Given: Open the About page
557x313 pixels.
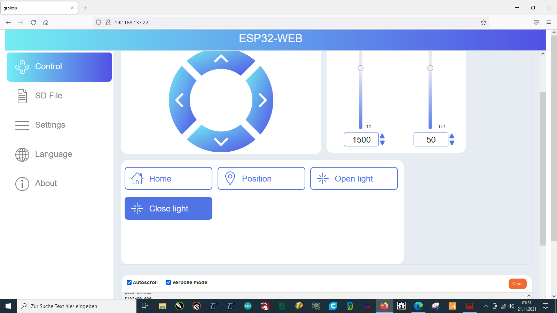Looking at the screenshot, I should (x=46, y=183).
